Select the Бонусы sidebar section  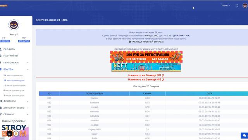(9, 69)
